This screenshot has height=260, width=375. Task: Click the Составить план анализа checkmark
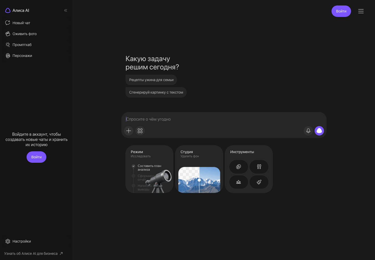(x=133, y=166)
